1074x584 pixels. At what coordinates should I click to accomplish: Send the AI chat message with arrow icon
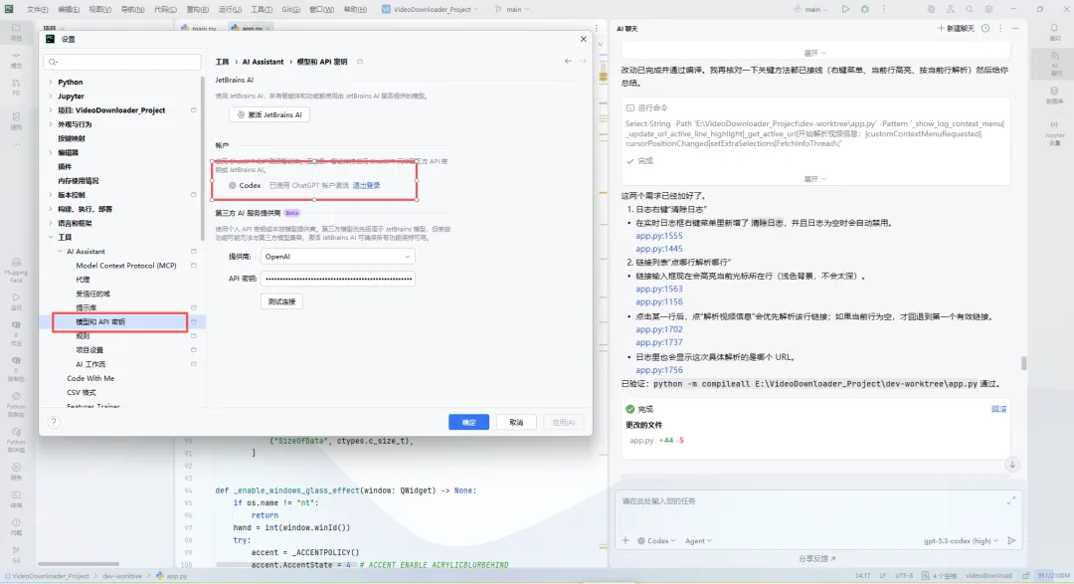[1011, 541]
